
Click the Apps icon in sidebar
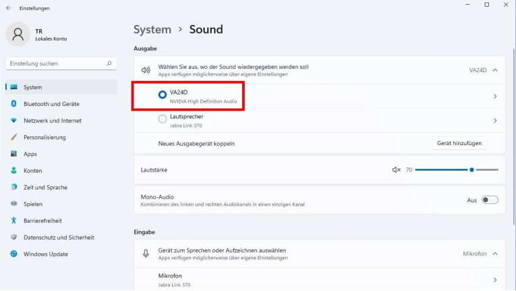coord(13,153)
